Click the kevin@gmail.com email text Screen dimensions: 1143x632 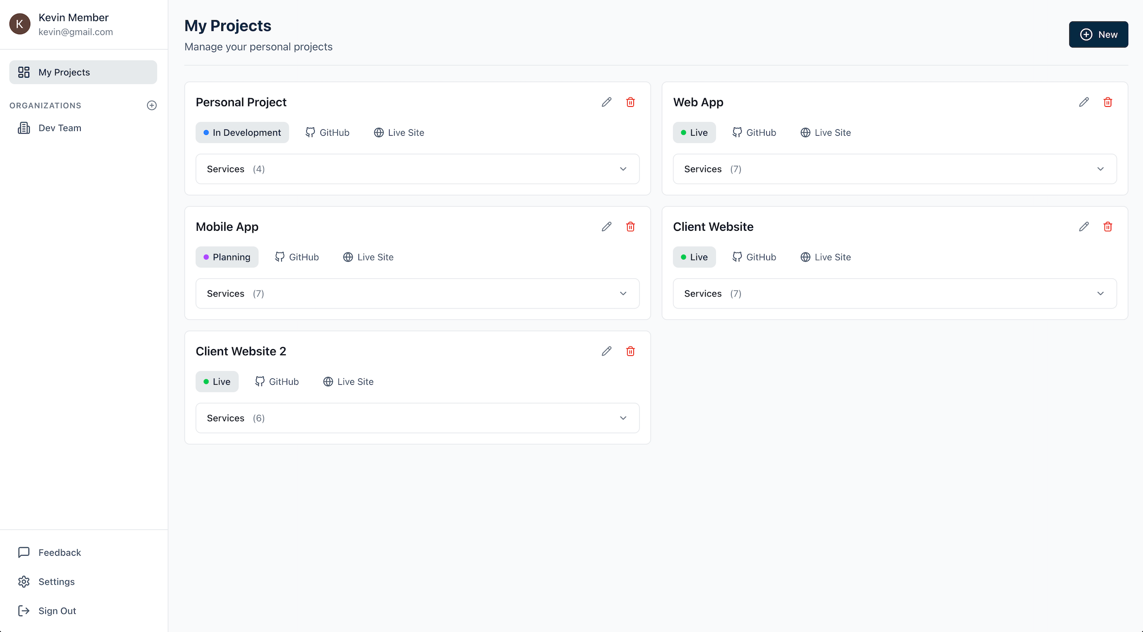pyautogui.click(x=75, y=32)
